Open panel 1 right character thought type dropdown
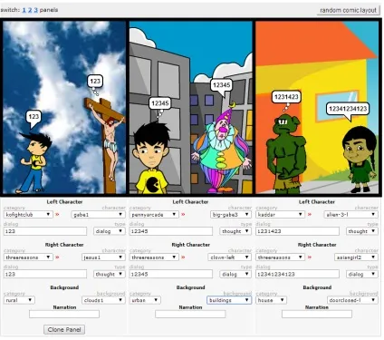Image resolution: width=384 pixels, height=340 pixels. coord(109,274)
